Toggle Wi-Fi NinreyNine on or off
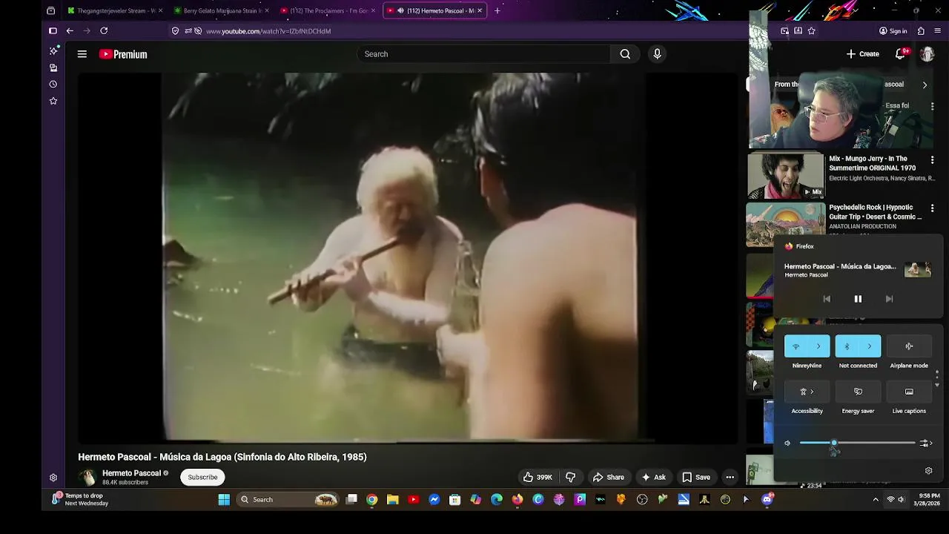The image size is (949, 534). click(796, 346)
